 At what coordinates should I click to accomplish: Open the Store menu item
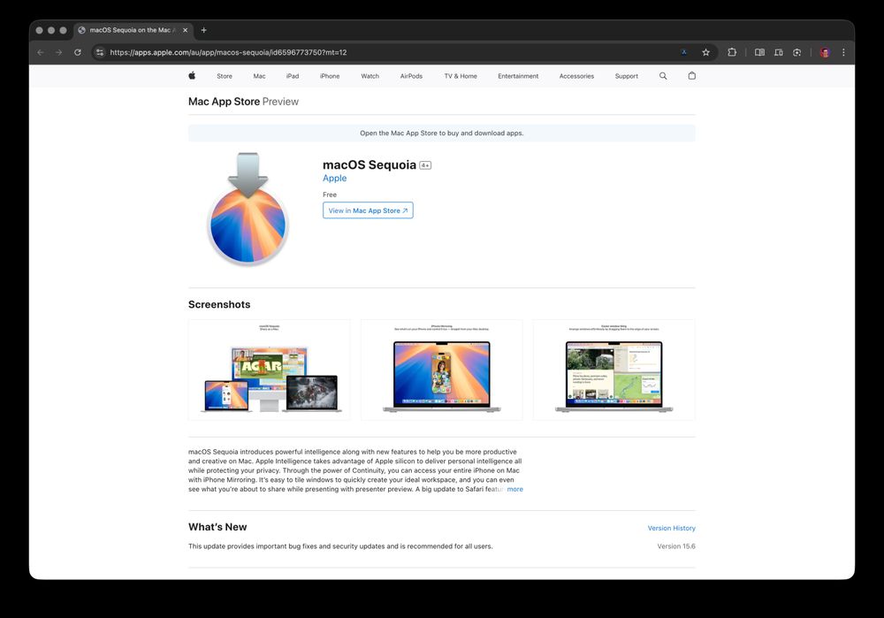tap(225, 76)
